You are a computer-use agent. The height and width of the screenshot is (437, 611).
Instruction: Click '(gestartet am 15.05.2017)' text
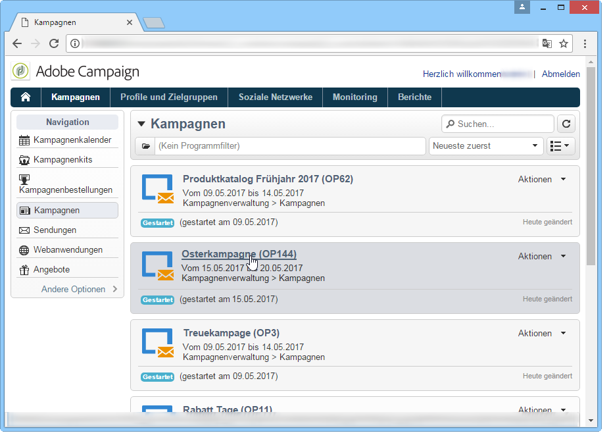(x=229, y=299)
